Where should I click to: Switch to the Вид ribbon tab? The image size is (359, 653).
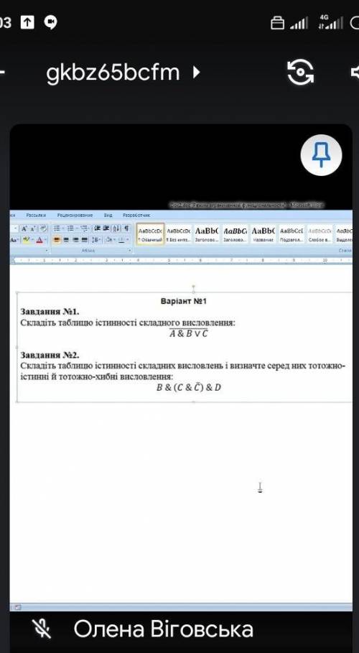(x=108, y=216)
